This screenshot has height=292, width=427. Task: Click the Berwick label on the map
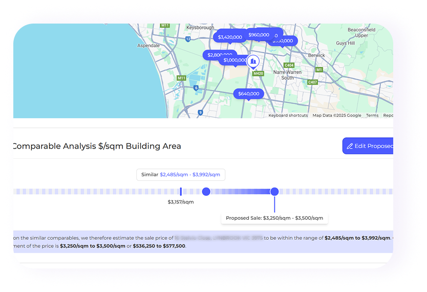[x=316, y=55]
